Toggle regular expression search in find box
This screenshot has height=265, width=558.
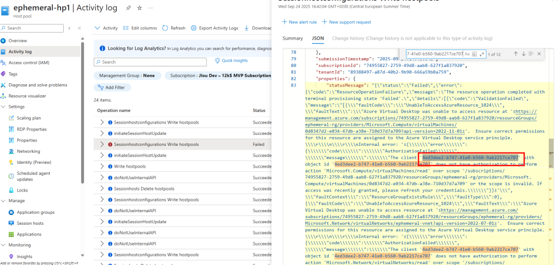click(481, 54)
